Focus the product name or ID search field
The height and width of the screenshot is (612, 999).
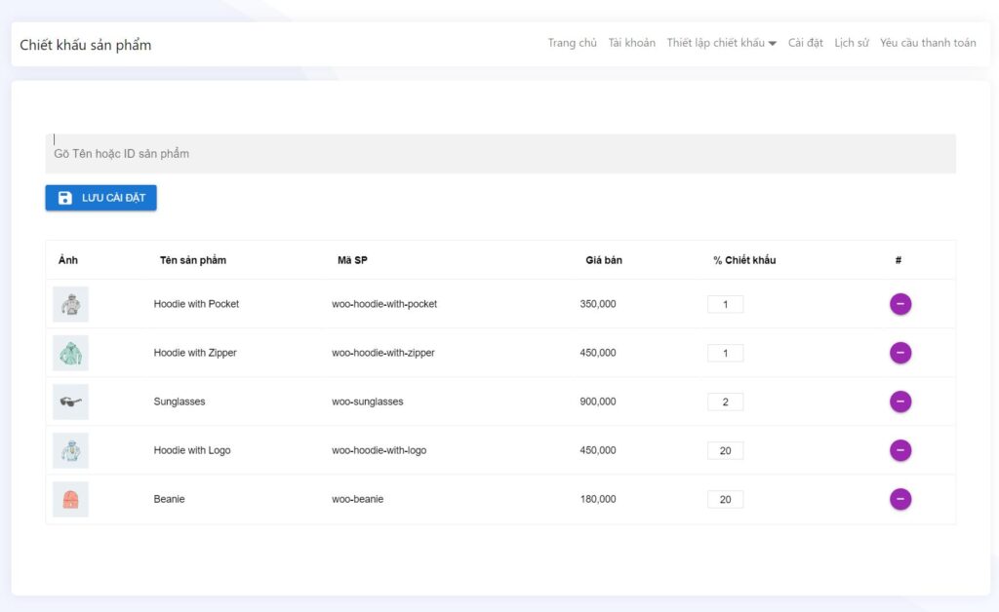[499, 154]
